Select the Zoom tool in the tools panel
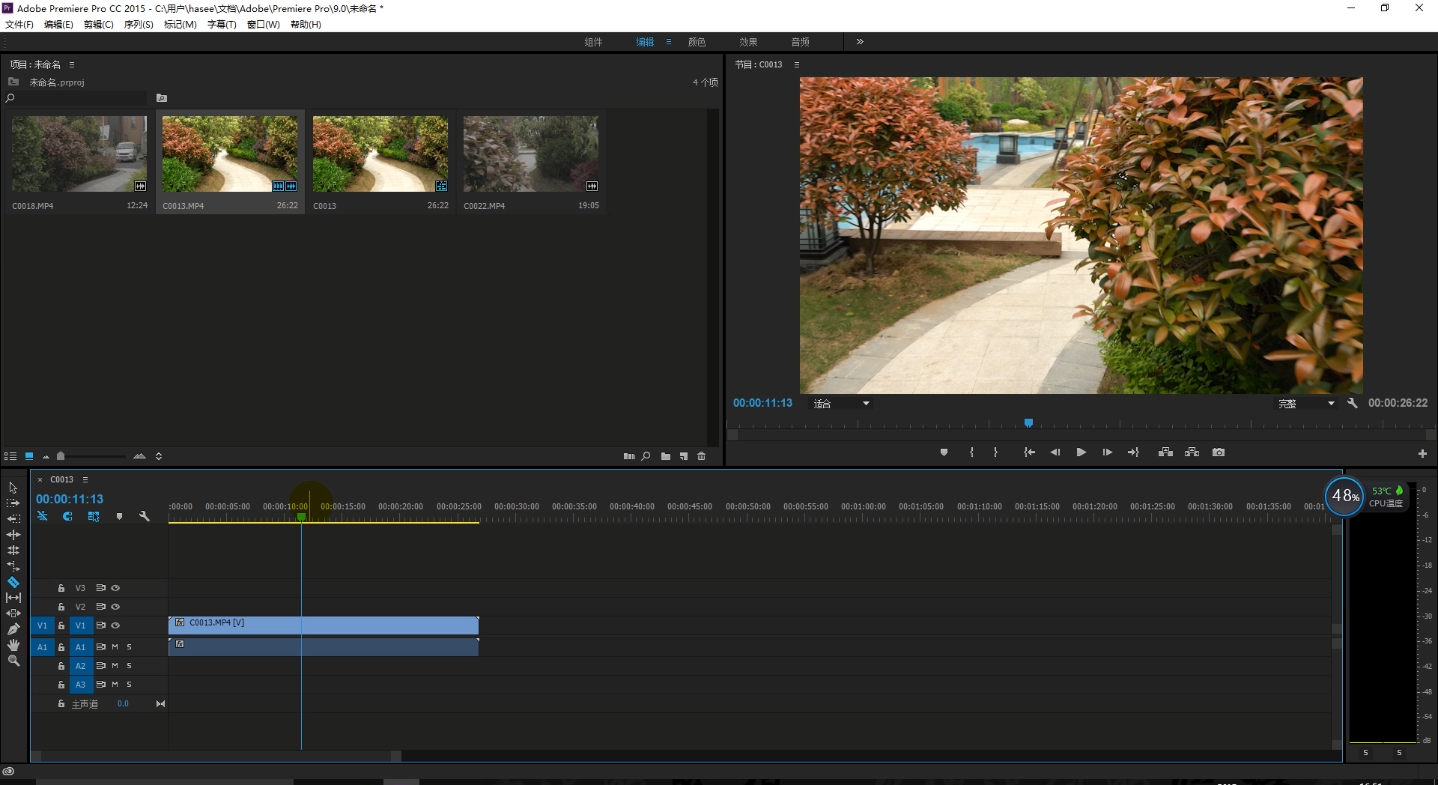The height and width of the screenshot is (785, 1438). pyautogui.click(x=13, y=661)
